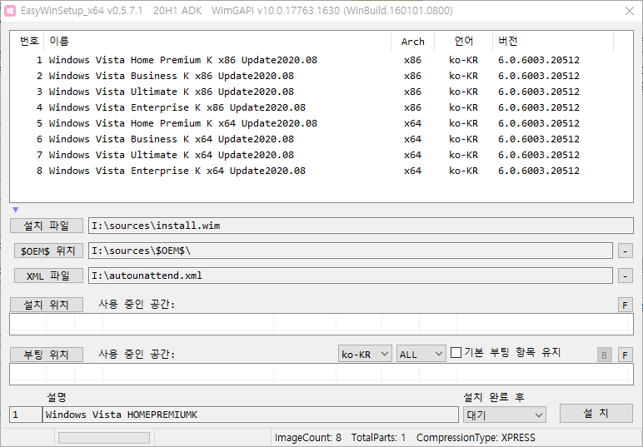Click the Arch column header
643x447 pixels.
(x=412, y=41)
